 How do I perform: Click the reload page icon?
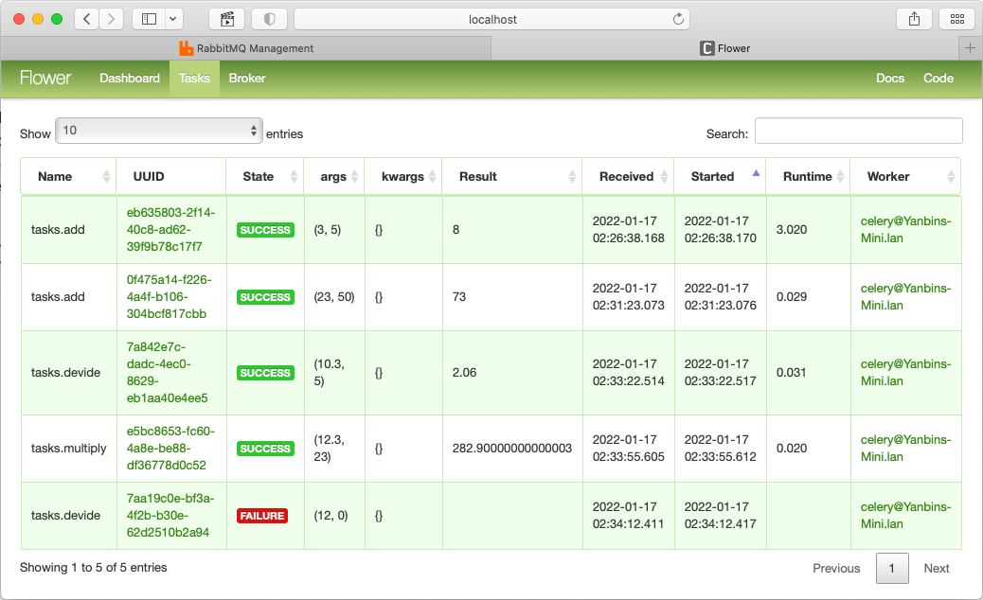point(678,19)
